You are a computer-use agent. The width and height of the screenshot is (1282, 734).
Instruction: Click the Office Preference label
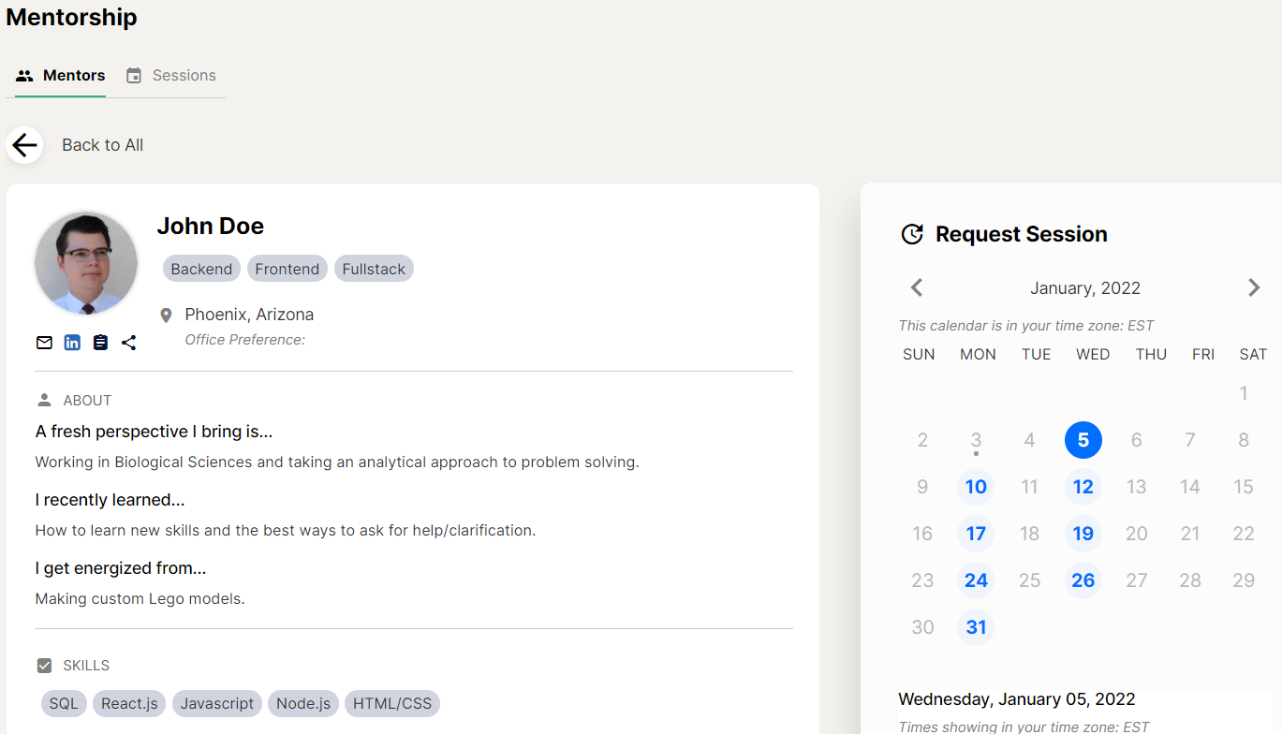(244, 340)
